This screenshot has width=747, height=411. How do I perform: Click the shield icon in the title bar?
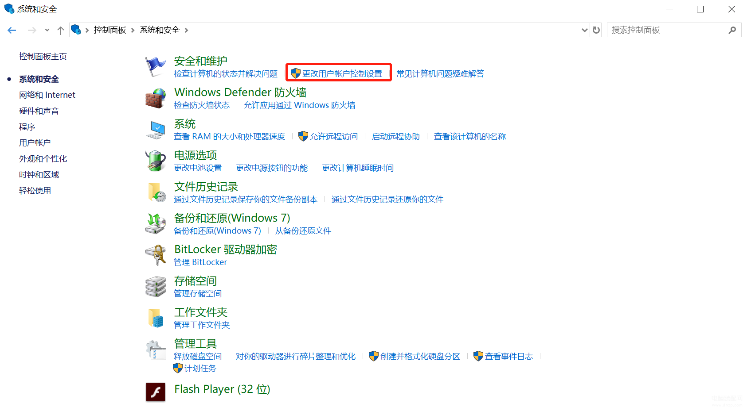(x=9, y=8)
